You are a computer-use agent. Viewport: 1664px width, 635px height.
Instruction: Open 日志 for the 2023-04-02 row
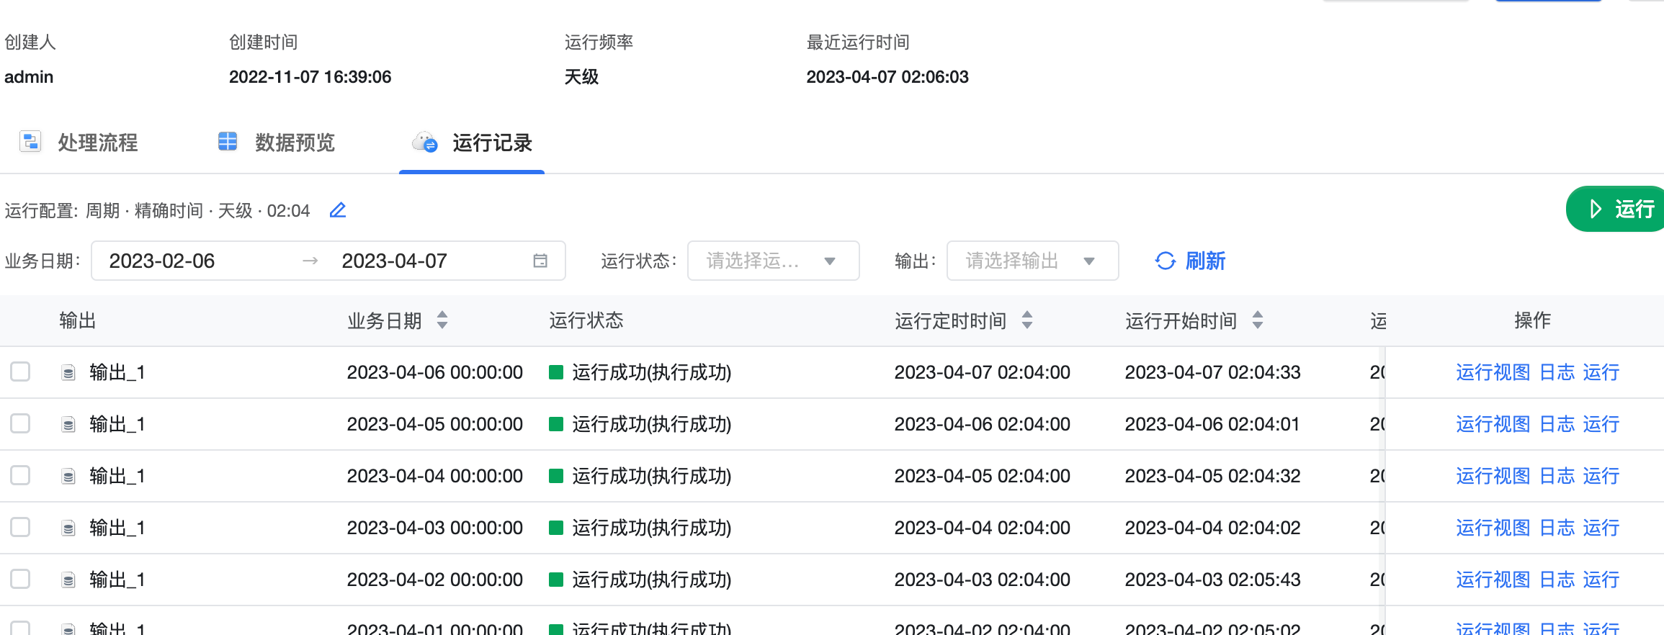(1557, 580)
